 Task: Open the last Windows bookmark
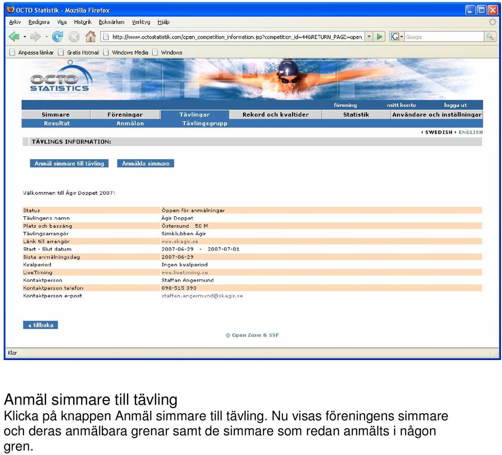pos(167,52)
